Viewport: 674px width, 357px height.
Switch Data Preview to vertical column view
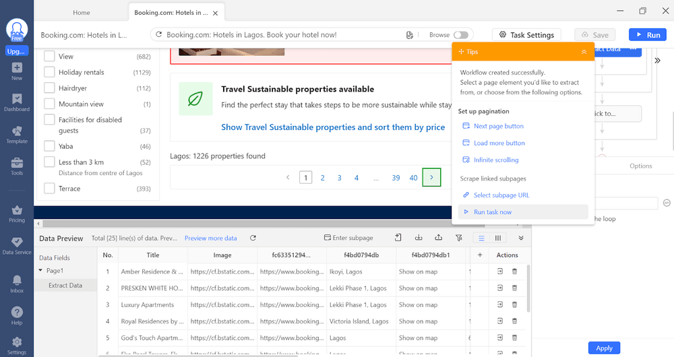point(498,238)
